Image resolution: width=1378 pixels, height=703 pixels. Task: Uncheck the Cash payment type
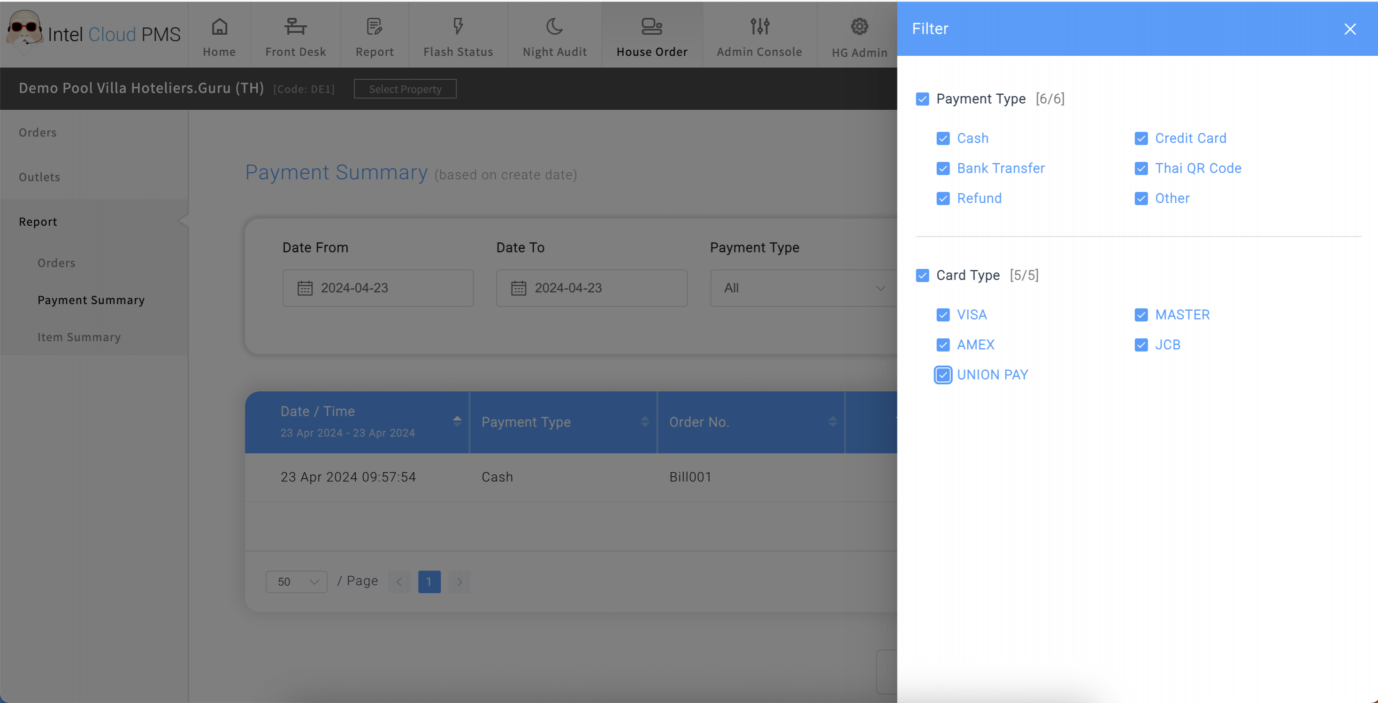coord(943,138)
